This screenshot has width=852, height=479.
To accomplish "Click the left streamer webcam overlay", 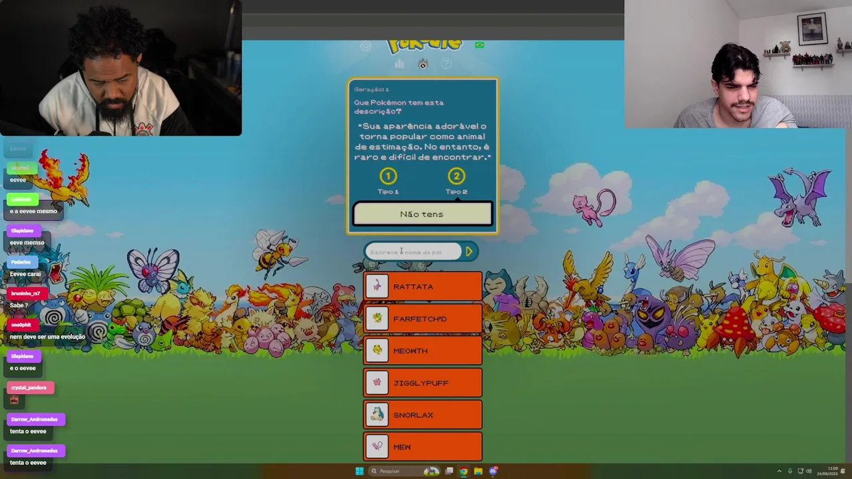I will (120, 68).
